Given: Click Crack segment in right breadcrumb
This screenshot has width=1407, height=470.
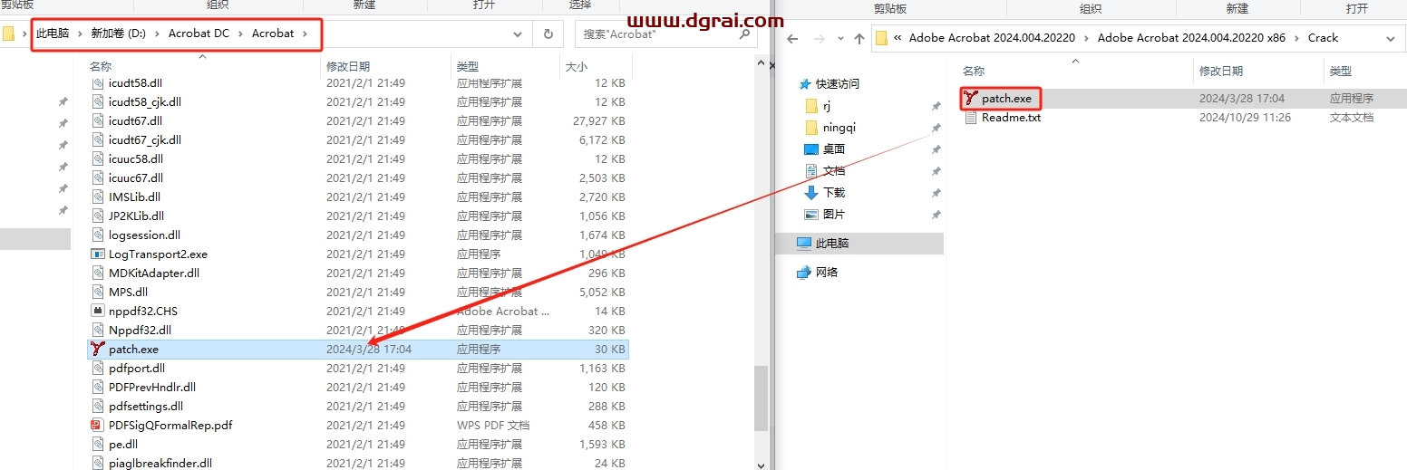Looking at the screenshot, I should pyautogui.click(x=1323, y=38).
